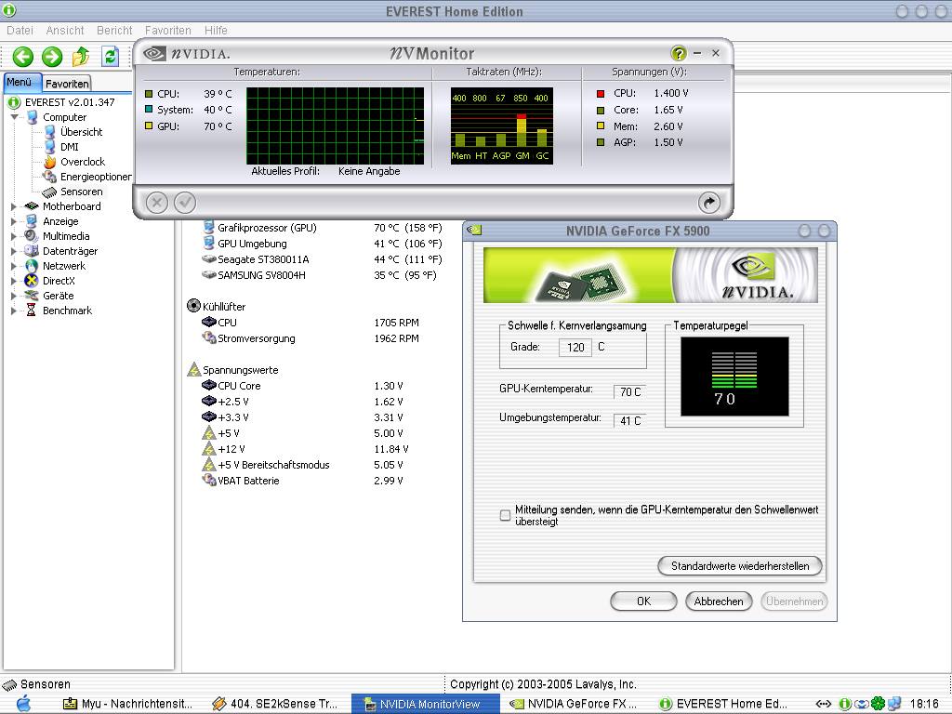Click the Stromversorgung fan row icon
This screenshot has width=952, height=714.
[x=209, y=337]
